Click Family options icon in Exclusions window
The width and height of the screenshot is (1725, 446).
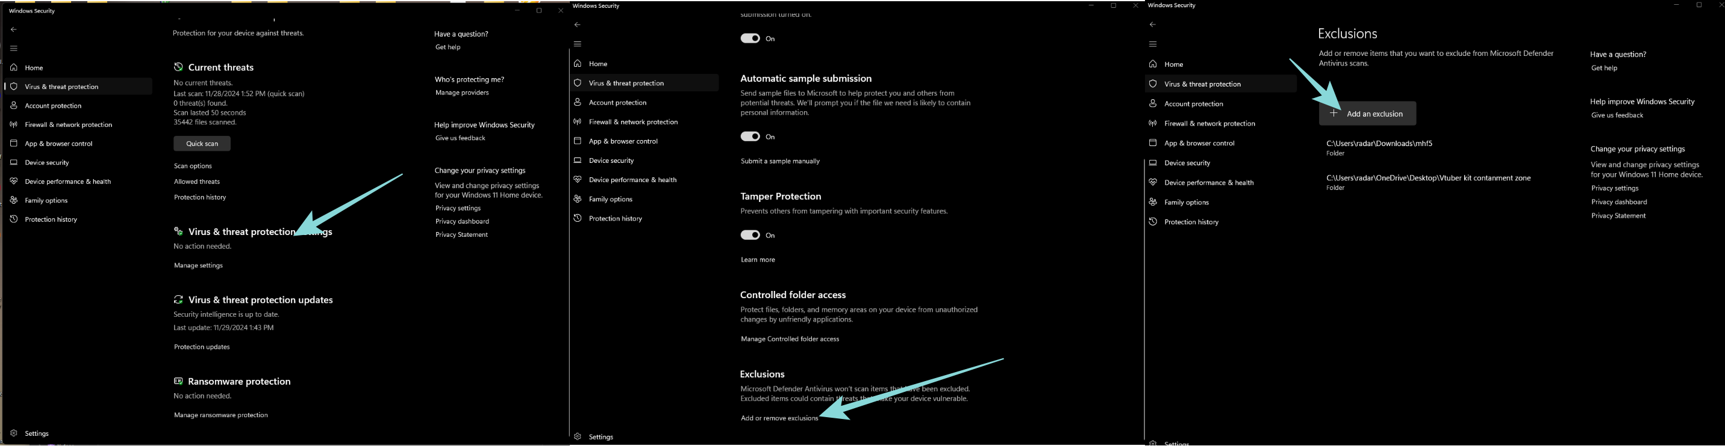1152,202
